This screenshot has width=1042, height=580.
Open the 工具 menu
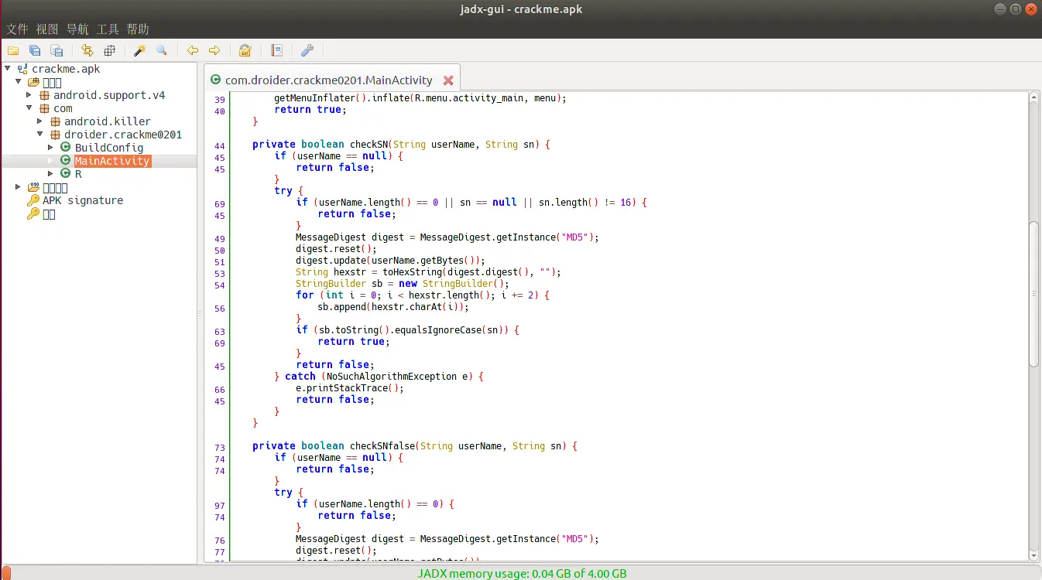tap(108, 29)
